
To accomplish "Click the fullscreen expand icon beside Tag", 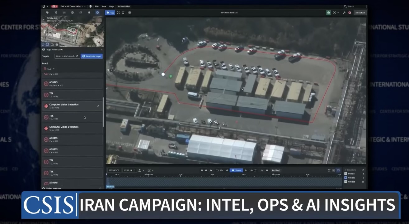I will click(118, 12).
